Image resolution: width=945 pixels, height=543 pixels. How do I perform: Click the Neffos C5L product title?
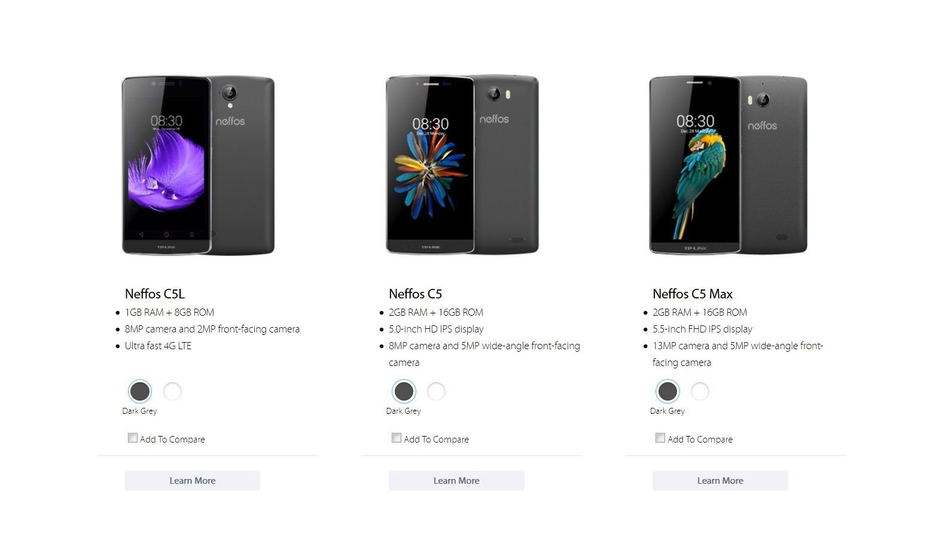tap(155, 294)
